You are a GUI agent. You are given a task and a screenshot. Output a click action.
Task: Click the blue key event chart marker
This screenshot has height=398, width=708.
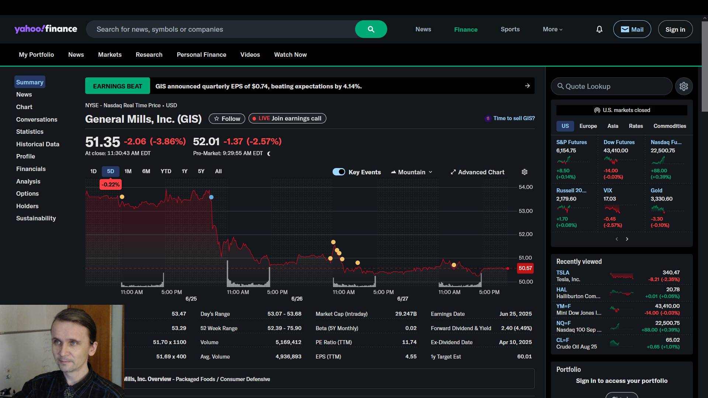pyautogui.click(x=211, y=197)
